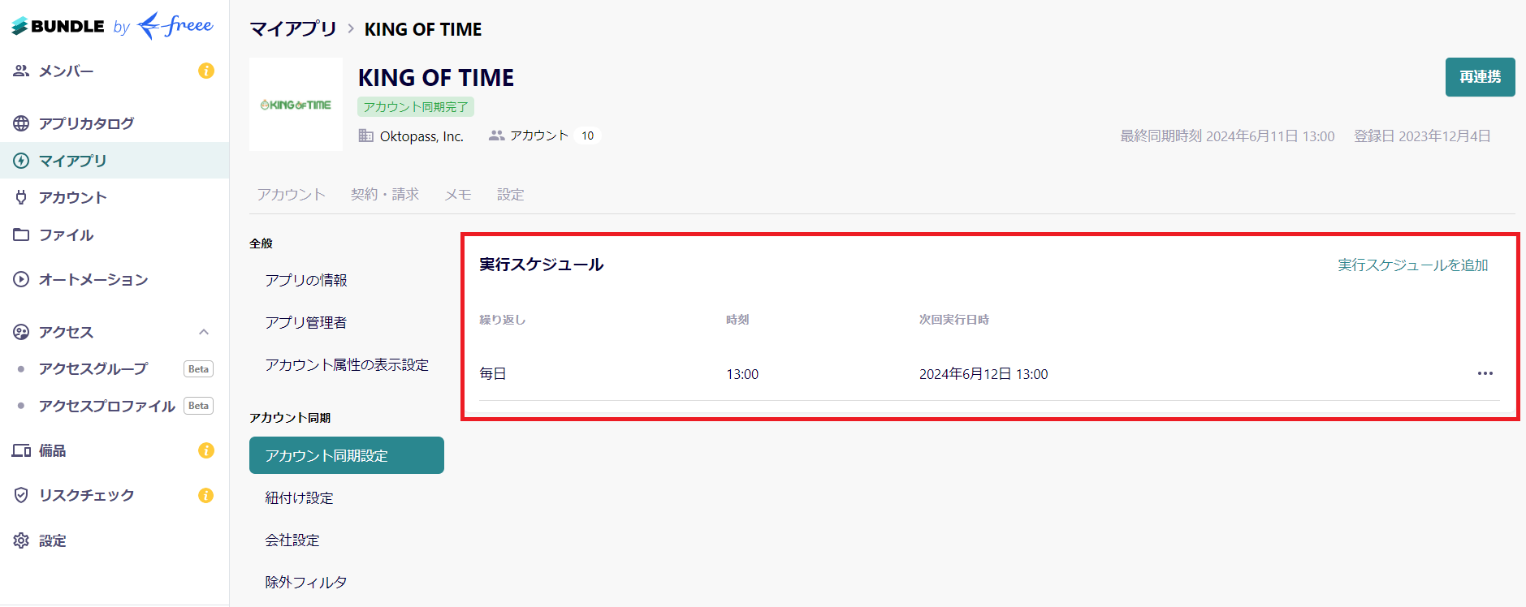Viewport: 1526px width, 607px height.
Task: Click the 時刻 column header
Action: click(737, 320)
